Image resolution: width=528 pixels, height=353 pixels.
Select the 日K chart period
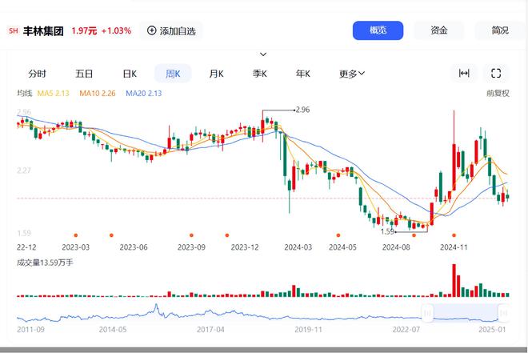coord(130,74)
